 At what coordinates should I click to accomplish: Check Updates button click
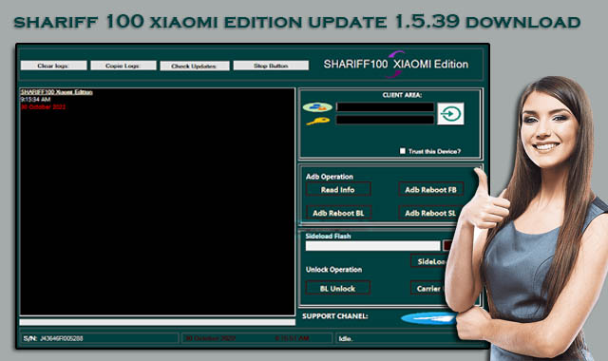click(x=194, y=66)
